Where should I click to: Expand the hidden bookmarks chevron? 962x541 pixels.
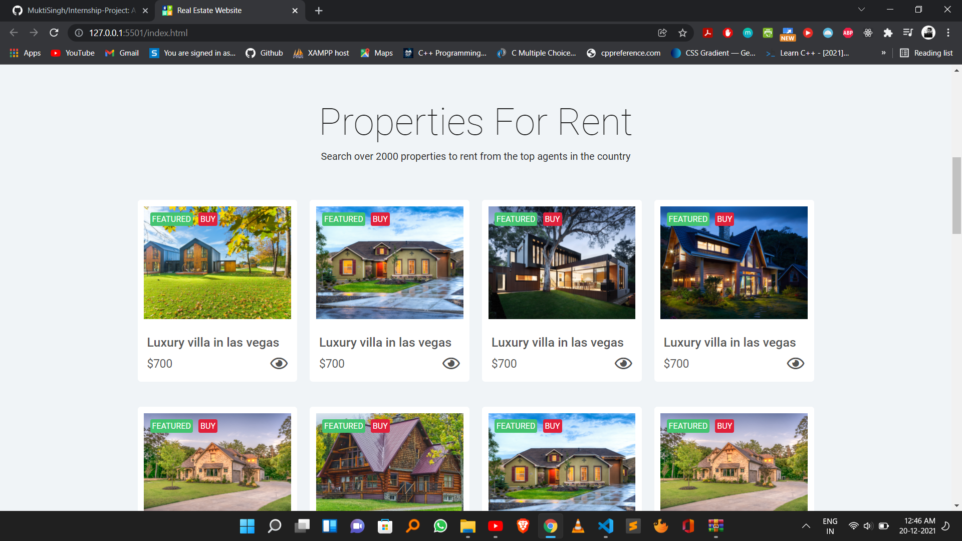tap(883, 53)
